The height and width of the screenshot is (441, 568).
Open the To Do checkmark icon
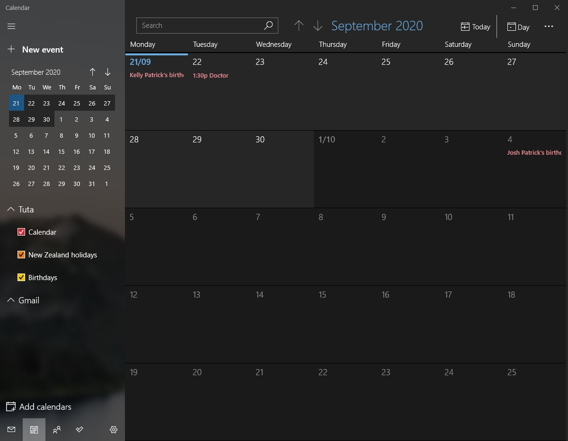click(x=80, y=430)
